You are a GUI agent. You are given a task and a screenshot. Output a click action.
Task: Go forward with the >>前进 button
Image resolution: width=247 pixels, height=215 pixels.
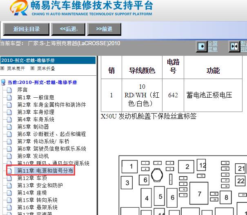(104, 29)
